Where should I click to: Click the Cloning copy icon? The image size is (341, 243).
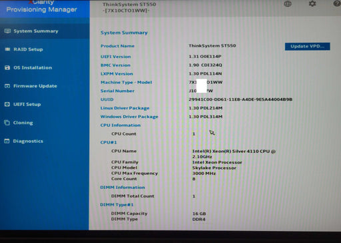[x=7, y=123]
